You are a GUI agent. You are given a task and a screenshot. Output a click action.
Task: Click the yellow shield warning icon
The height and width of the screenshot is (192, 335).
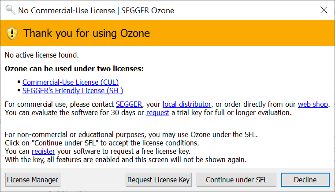[12, 33]
